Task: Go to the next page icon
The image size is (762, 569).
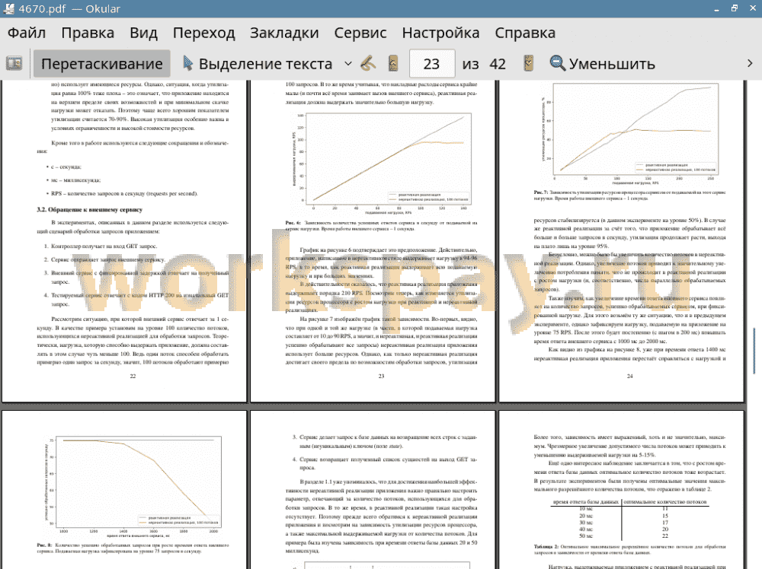Action: coord(528,64)
